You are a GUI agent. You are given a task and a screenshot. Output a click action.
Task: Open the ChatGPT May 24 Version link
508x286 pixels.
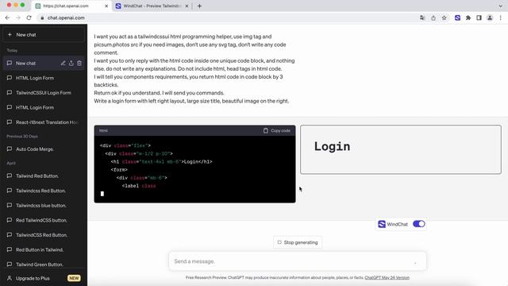click(387, 277)
